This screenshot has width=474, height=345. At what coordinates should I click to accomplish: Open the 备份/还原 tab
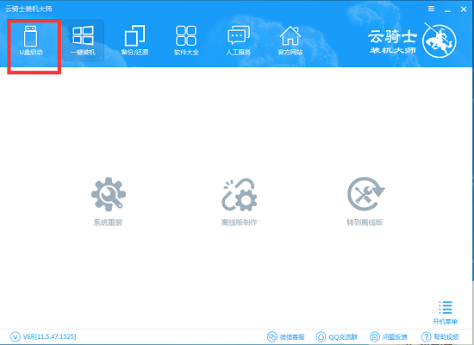[134, 41]
